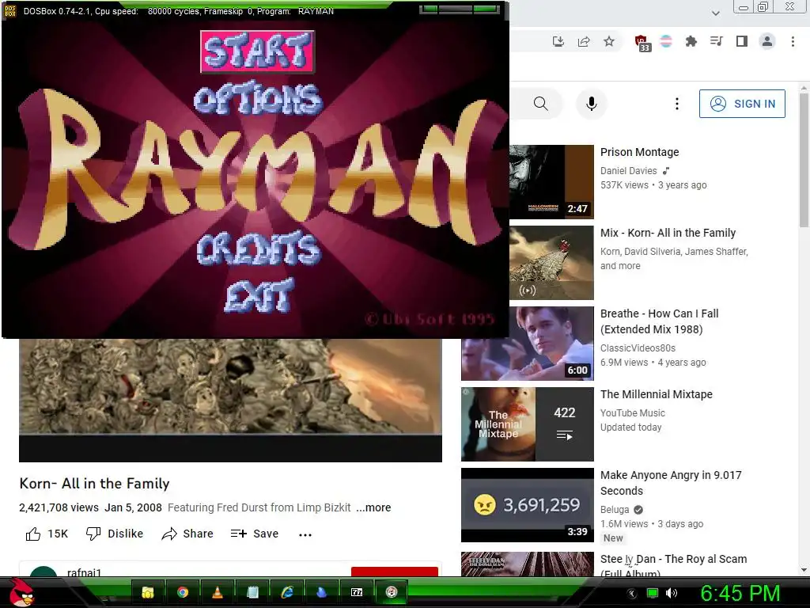Bookmark this tab with the star icon
The height and width of the screenshot is (608, 810).
(609, 41)
